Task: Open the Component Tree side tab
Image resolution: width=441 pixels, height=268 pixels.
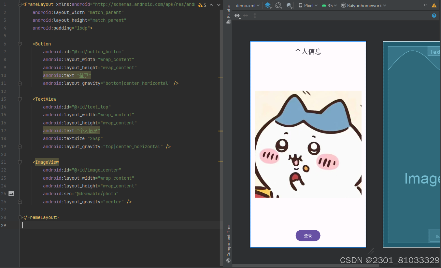Action: coord(229,243)
